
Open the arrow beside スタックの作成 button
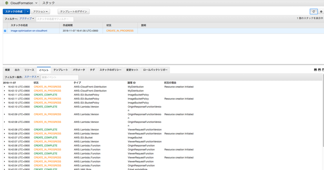(x=28, y=12)
